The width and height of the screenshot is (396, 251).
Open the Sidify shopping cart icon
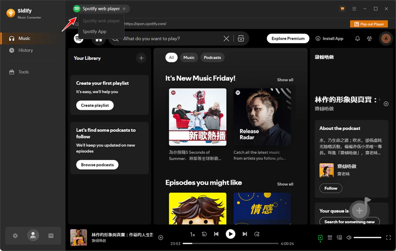[x=342, y=9]
